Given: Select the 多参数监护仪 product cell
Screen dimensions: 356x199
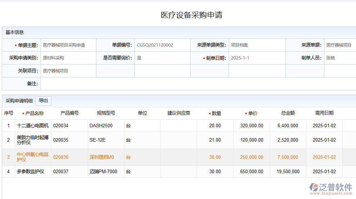Looking at the screenshot, I should click(x=33, y=171).
